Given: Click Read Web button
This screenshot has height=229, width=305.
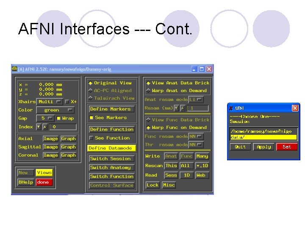Looking at the screenshot, I should [202, 175].
